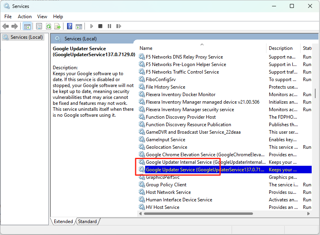Click the Status column header
The width and height of the screenshot is (320, 235).
tap(307, 48)
